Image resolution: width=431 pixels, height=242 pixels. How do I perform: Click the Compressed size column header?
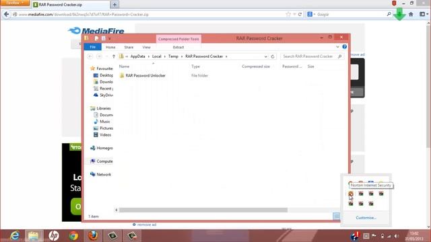pyautogui.click(x=256, y=67)
